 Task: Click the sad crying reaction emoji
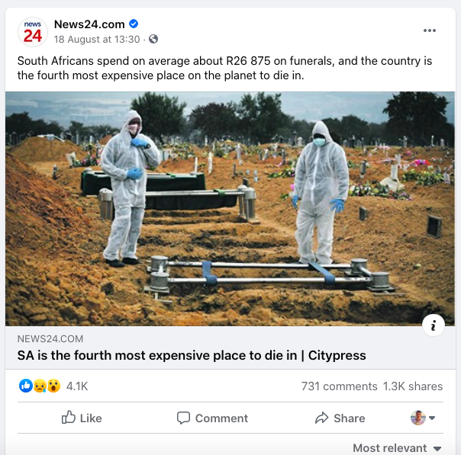(40, 386)
